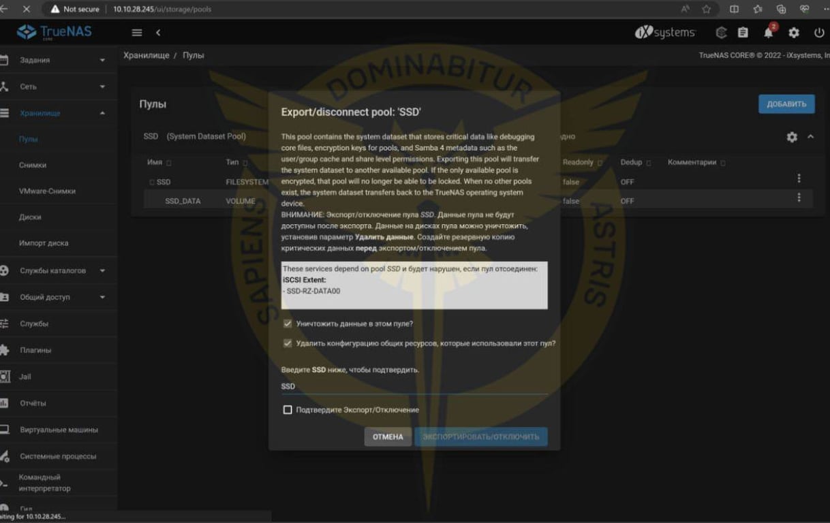
Task: Collapse the SSD pool chevron
Action: tap(811, 137)
